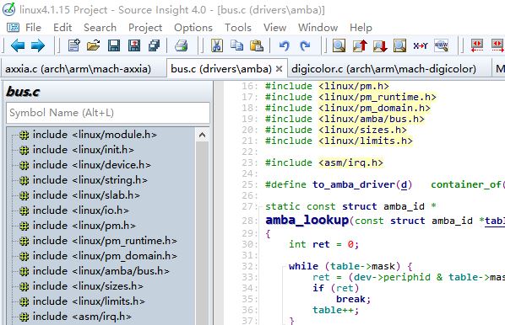505x325 pixels.
Task: Copy selection with toolbar copy icon
Action: (x=237, y=45)
